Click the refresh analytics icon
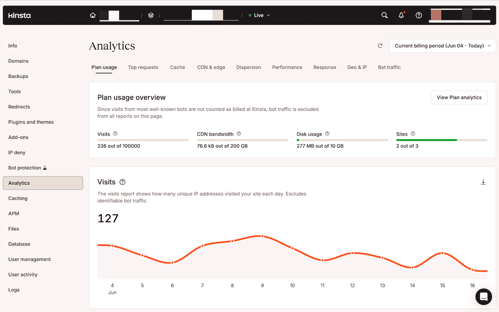 pyautogui.click(x=380, y=46)
